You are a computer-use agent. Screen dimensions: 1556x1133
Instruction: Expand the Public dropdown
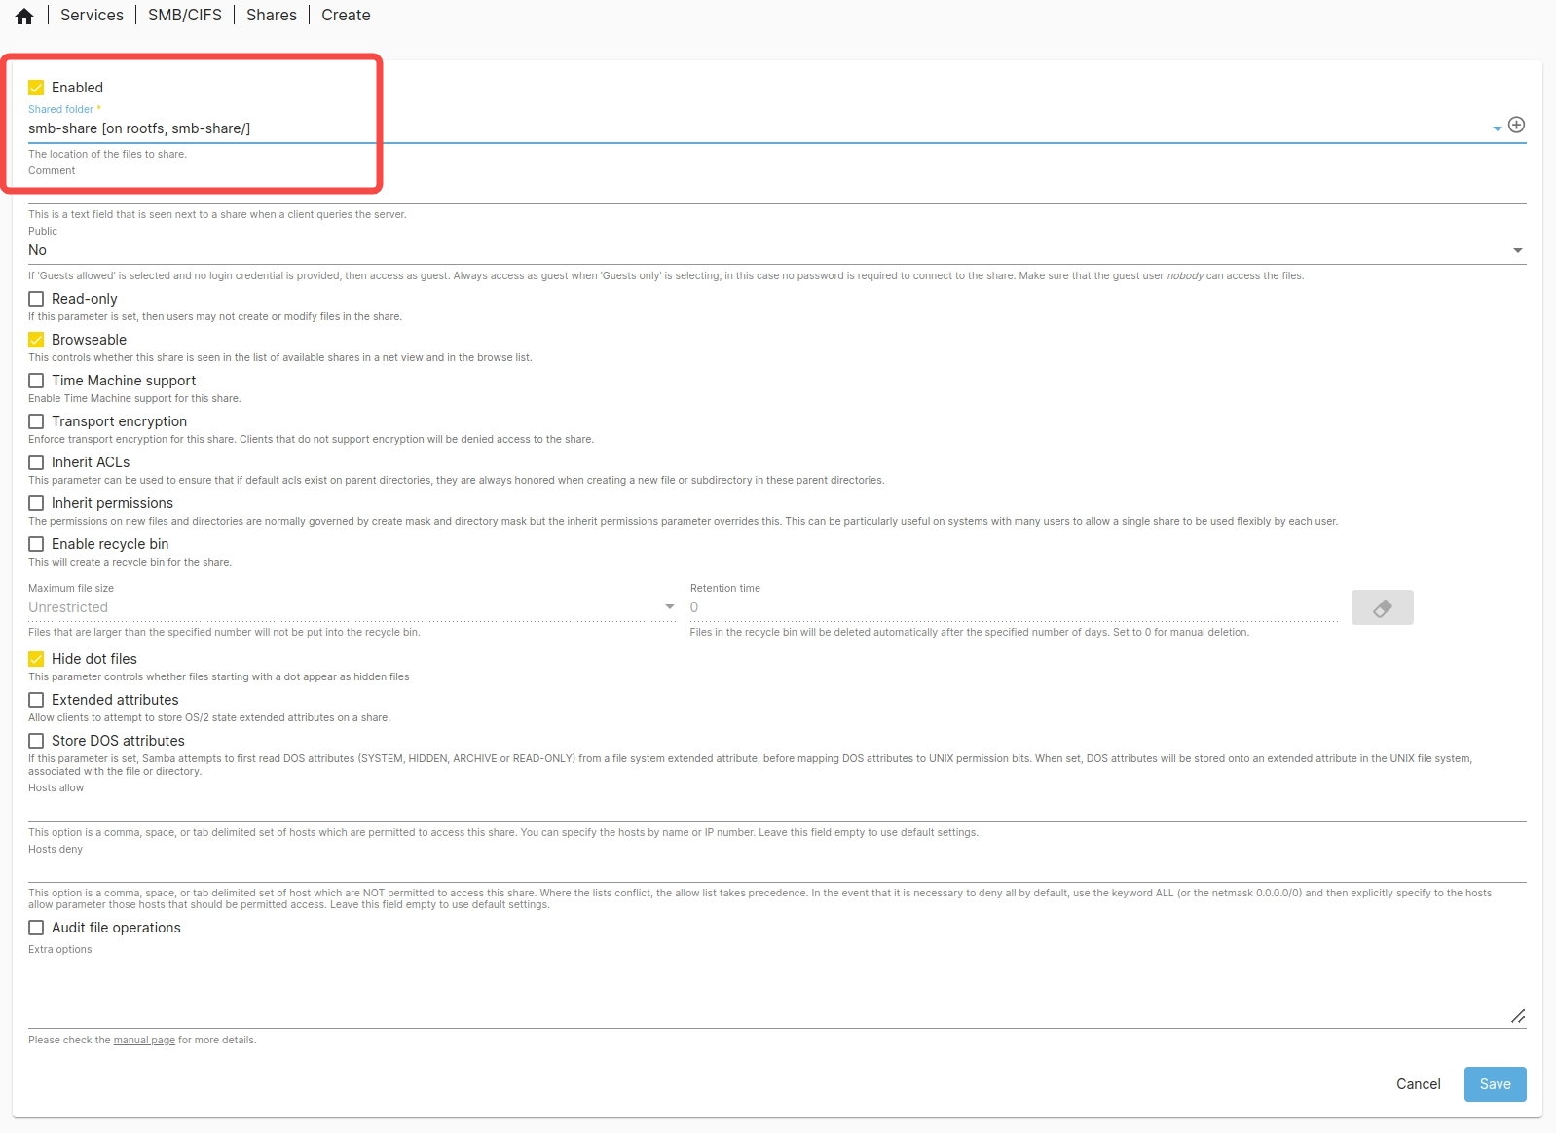1517,250
